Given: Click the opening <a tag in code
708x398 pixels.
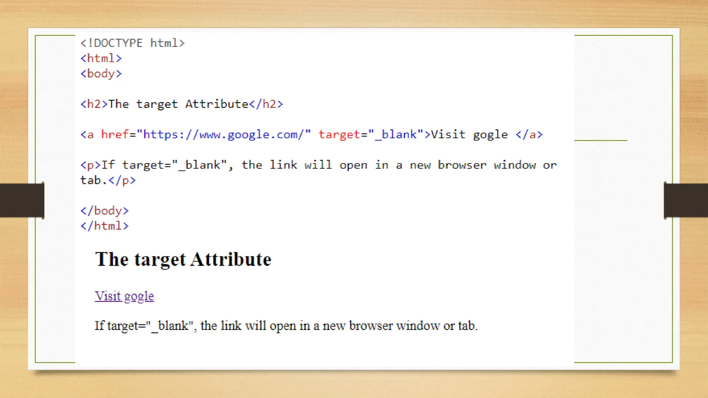Looking at the screenshot, I should pos(87,134).
